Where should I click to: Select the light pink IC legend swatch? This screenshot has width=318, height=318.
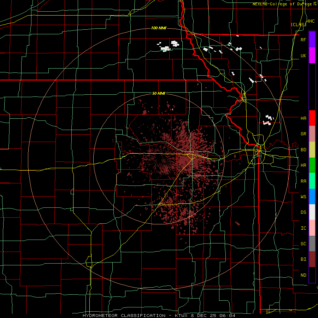click(312, 228)
